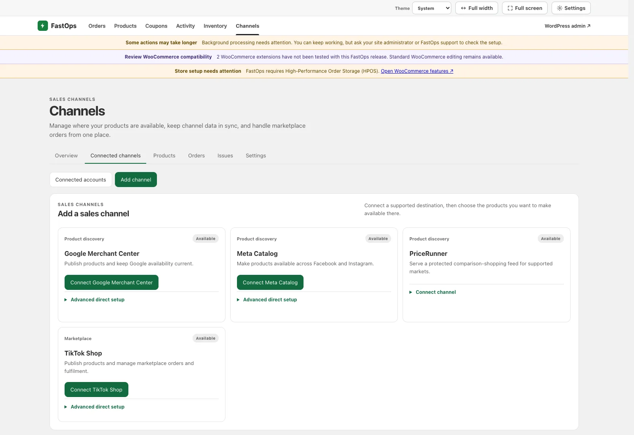
Task: Click the 'Add a sales channel' heading
Action: (94, 214)
